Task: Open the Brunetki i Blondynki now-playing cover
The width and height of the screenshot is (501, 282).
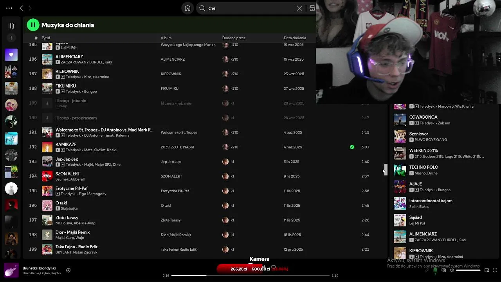Action: (x=11, y=270)
